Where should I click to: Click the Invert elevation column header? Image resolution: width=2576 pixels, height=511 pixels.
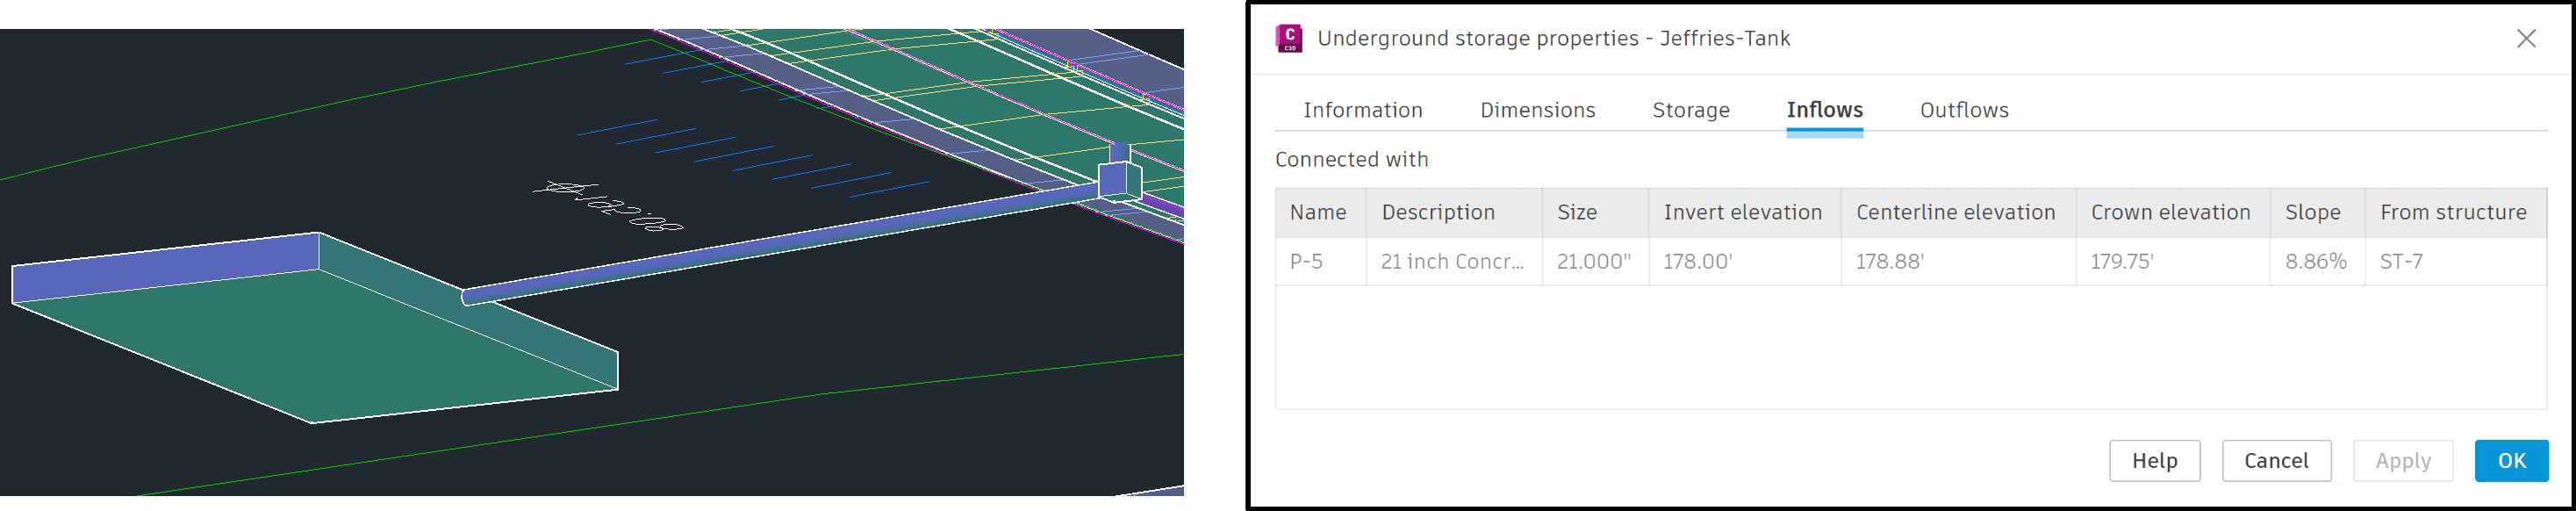[x=1744, y=213]
